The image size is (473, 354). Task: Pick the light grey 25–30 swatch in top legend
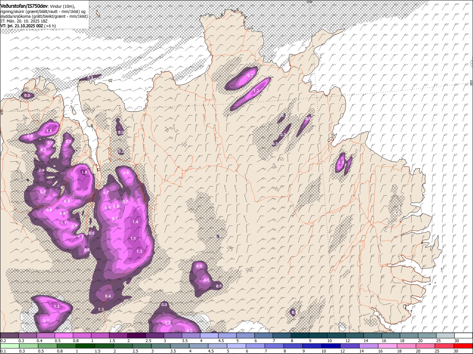(x=445, y=335)
